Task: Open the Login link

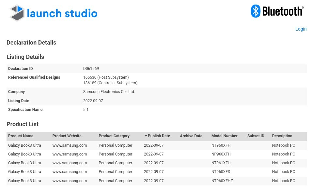Action: [x=301, y=29]
